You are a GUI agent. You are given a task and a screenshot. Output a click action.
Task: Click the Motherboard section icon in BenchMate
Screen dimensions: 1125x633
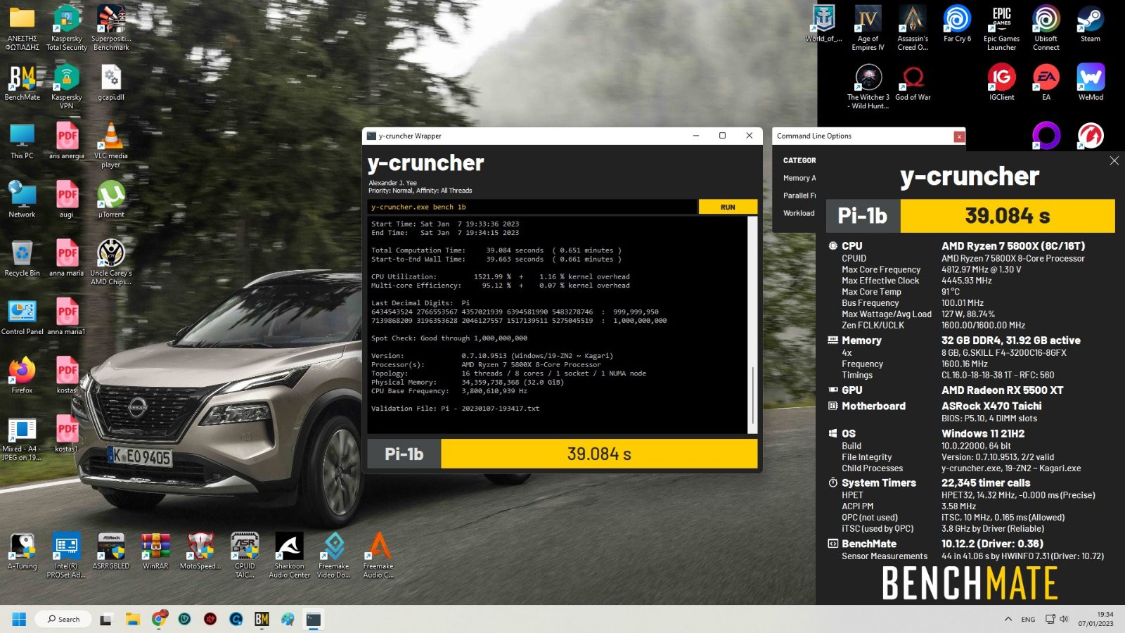click(833, 406)
